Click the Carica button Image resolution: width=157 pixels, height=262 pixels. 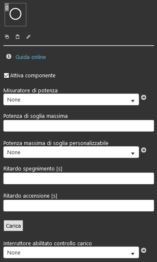[13, 226]
